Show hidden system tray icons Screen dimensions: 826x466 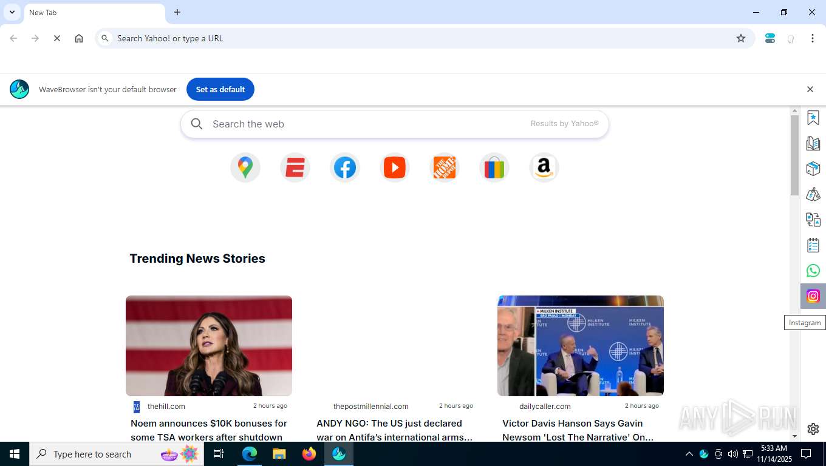click(x=689, y=454)
